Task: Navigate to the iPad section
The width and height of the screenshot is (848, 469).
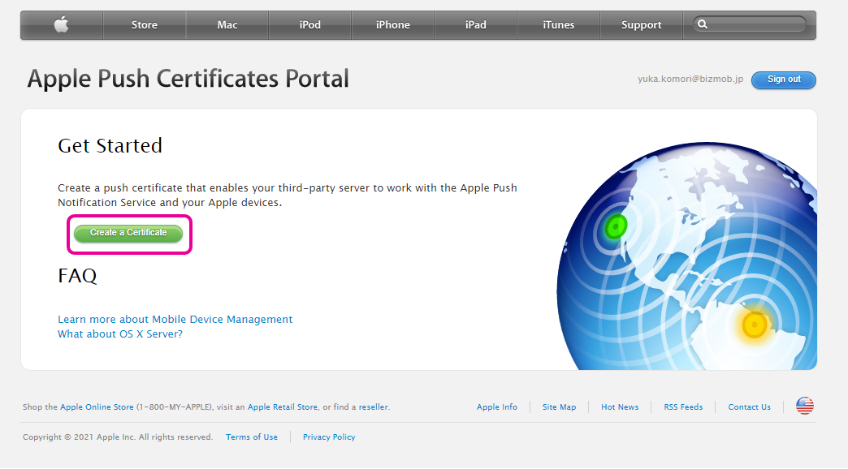Action: pyautogui.click(x=476, y=25)
